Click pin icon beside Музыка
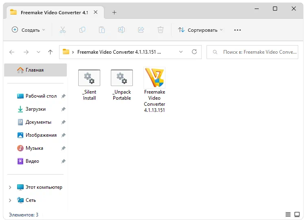Viewport: 306px width, 223px height. click(63, 148)
